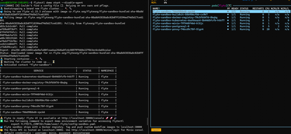This screenshot has height=134, width=291.
Task: Click the MEM 6% indicator in the k9s header
Action: coord(159,3)
